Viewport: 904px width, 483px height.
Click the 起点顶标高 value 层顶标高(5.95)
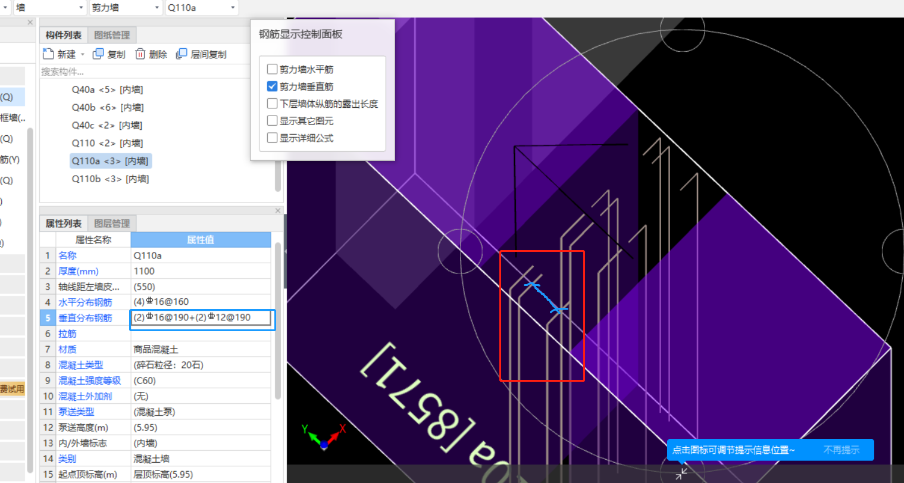(201, 475)
